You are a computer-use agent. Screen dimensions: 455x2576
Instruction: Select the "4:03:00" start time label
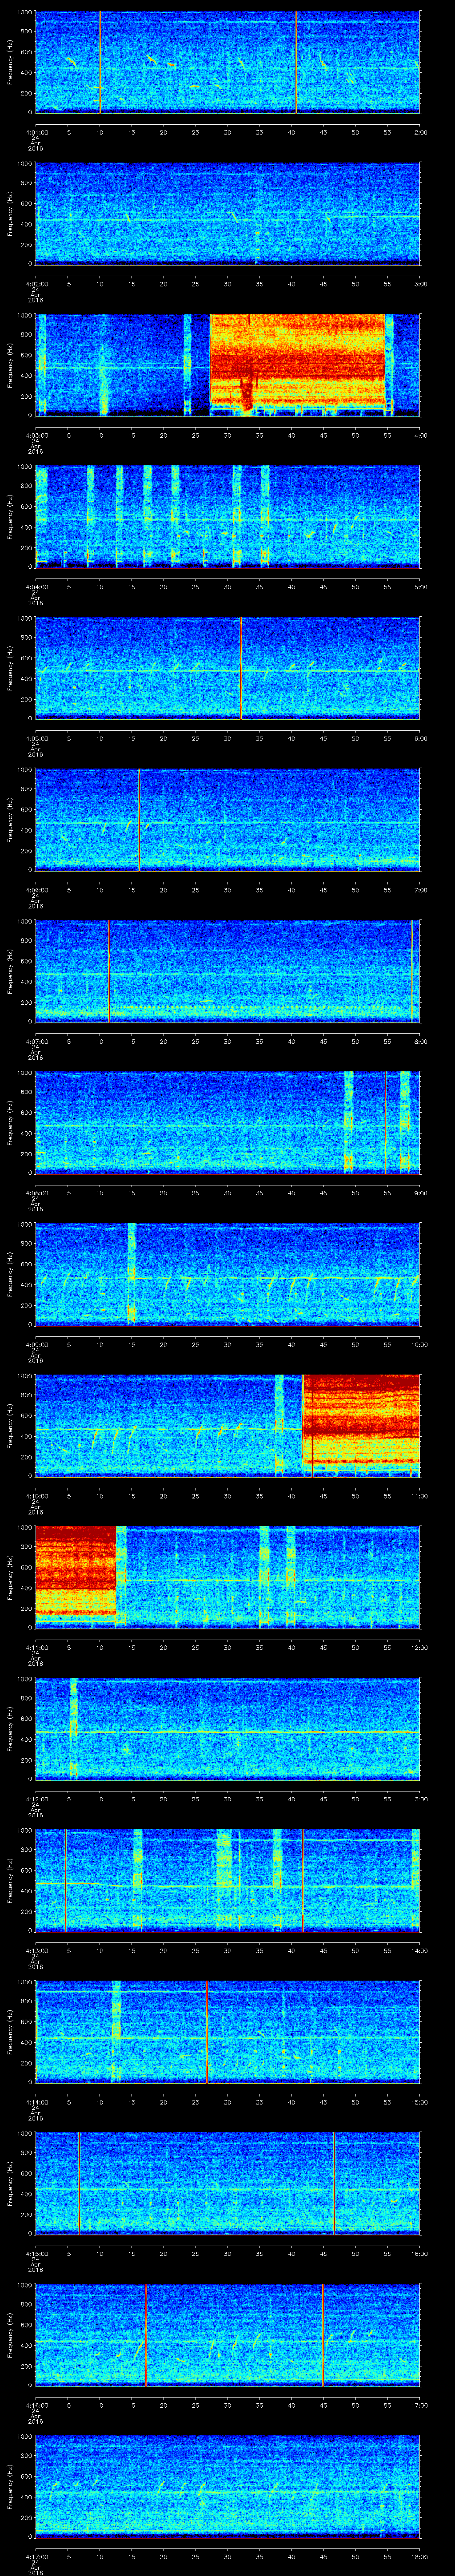pyautogui.click(x=36, y=435)
